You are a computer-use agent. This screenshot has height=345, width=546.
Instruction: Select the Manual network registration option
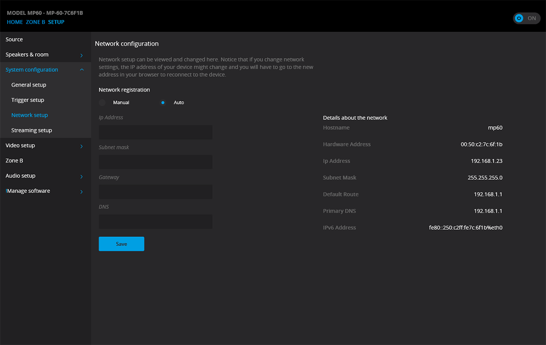pos(102,103)
